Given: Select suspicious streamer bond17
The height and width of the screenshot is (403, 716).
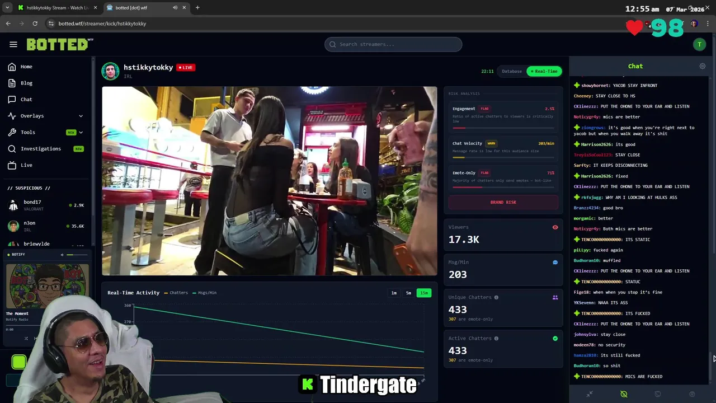Looking at the screenshot, I should tap(46, 205).
